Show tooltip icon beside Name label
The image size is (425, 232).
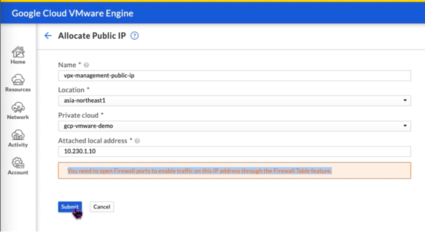click(86, 65)
